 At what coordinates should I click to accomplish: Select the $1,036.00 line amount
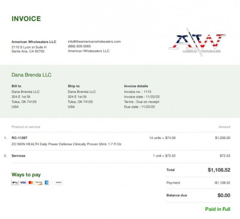[x=223, y=138]
